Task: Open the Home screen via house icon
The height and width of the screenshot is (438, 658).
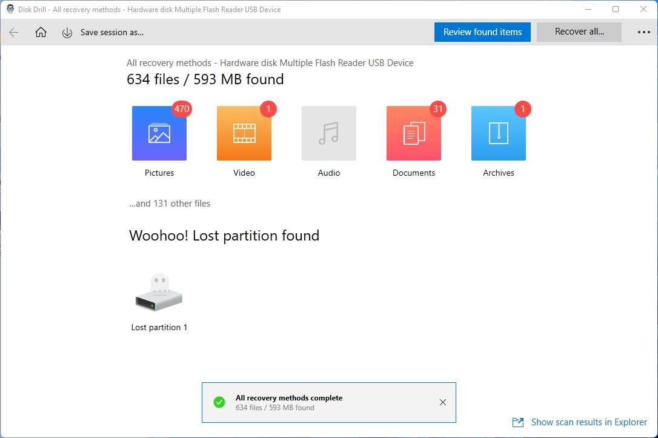Action: point(41,32)
